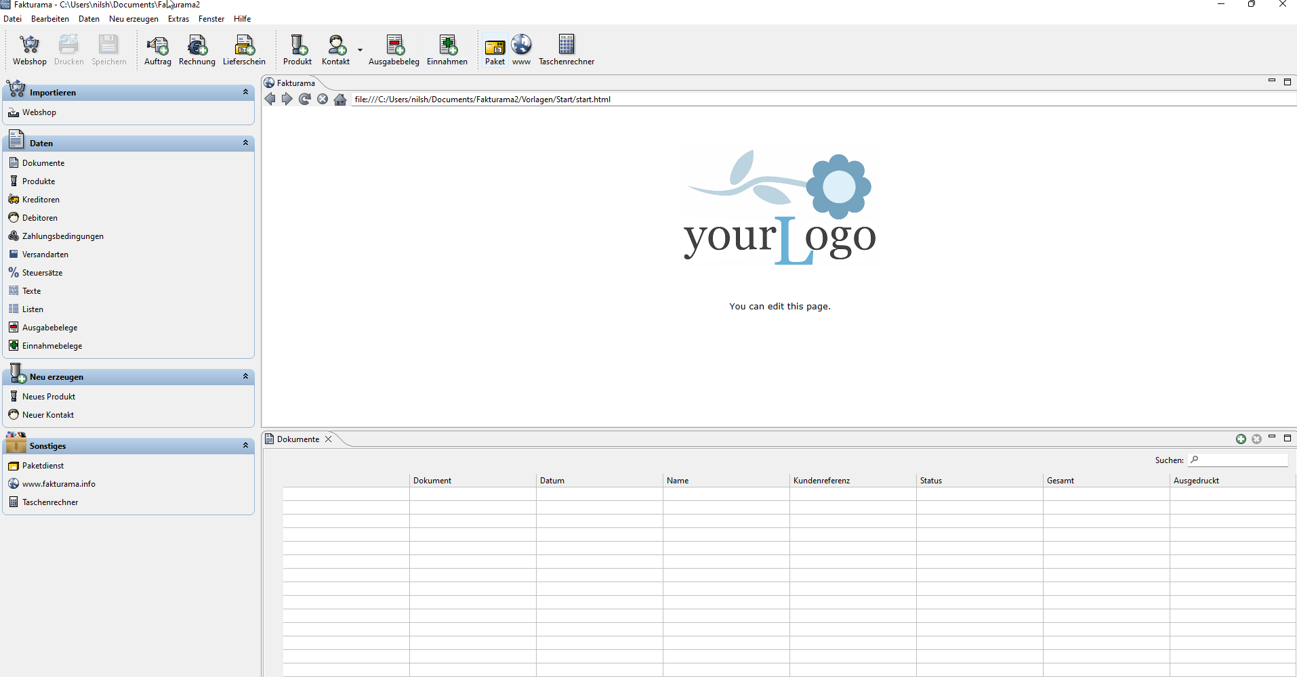Sort table by Datum column header
The width and height of the screenshot is (1297, 677).
click(x=599, y=481)
